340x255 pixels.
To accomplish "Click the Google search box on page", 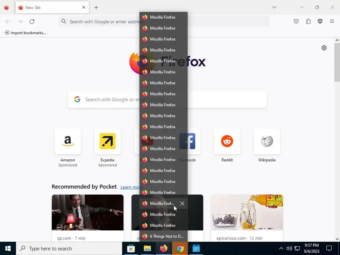I will pos(167,100).
